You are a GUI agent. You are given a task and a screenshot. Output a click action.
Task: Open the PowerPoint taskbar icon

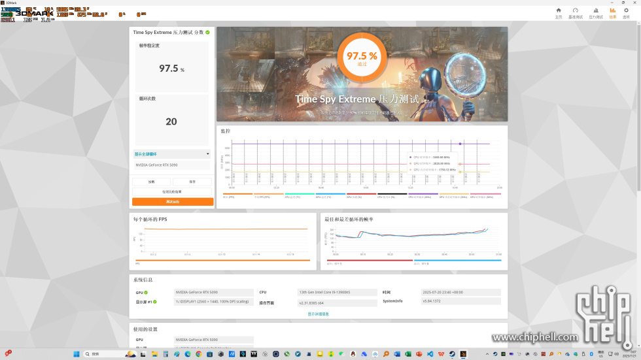pos(419,354)
